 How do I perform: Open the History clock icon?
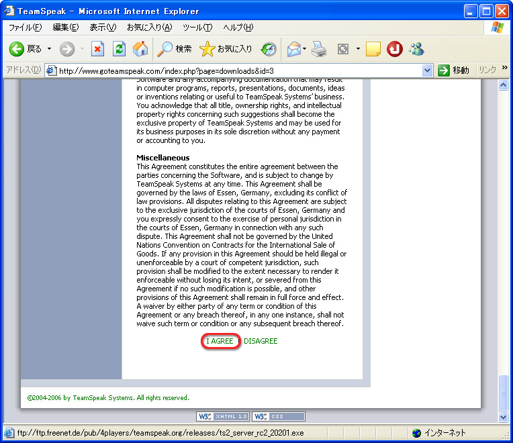(x=269, y=49)
